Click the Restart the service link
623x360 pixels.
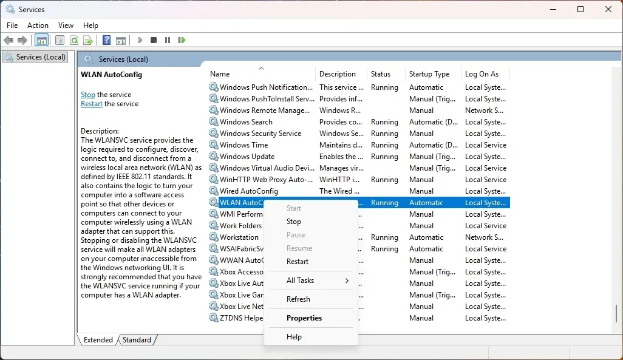pyautogui.click(x=91, y=104)
